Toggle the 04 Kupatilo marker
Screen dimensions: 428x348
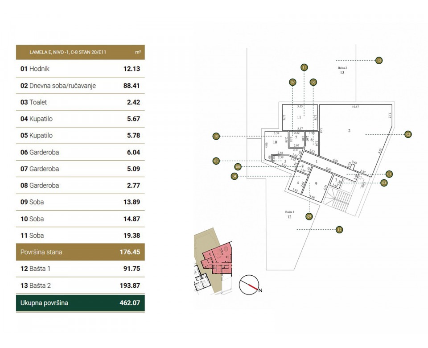235,176
